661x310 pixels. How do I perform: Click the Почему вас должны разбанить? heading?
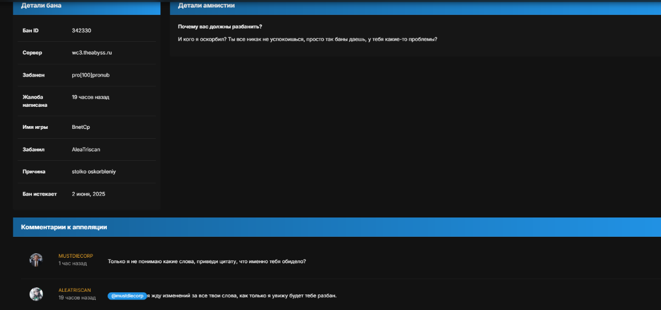point(220,27)
